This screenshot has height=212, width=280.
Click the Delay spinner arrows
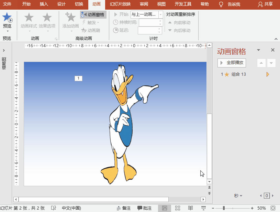point(159,30)
